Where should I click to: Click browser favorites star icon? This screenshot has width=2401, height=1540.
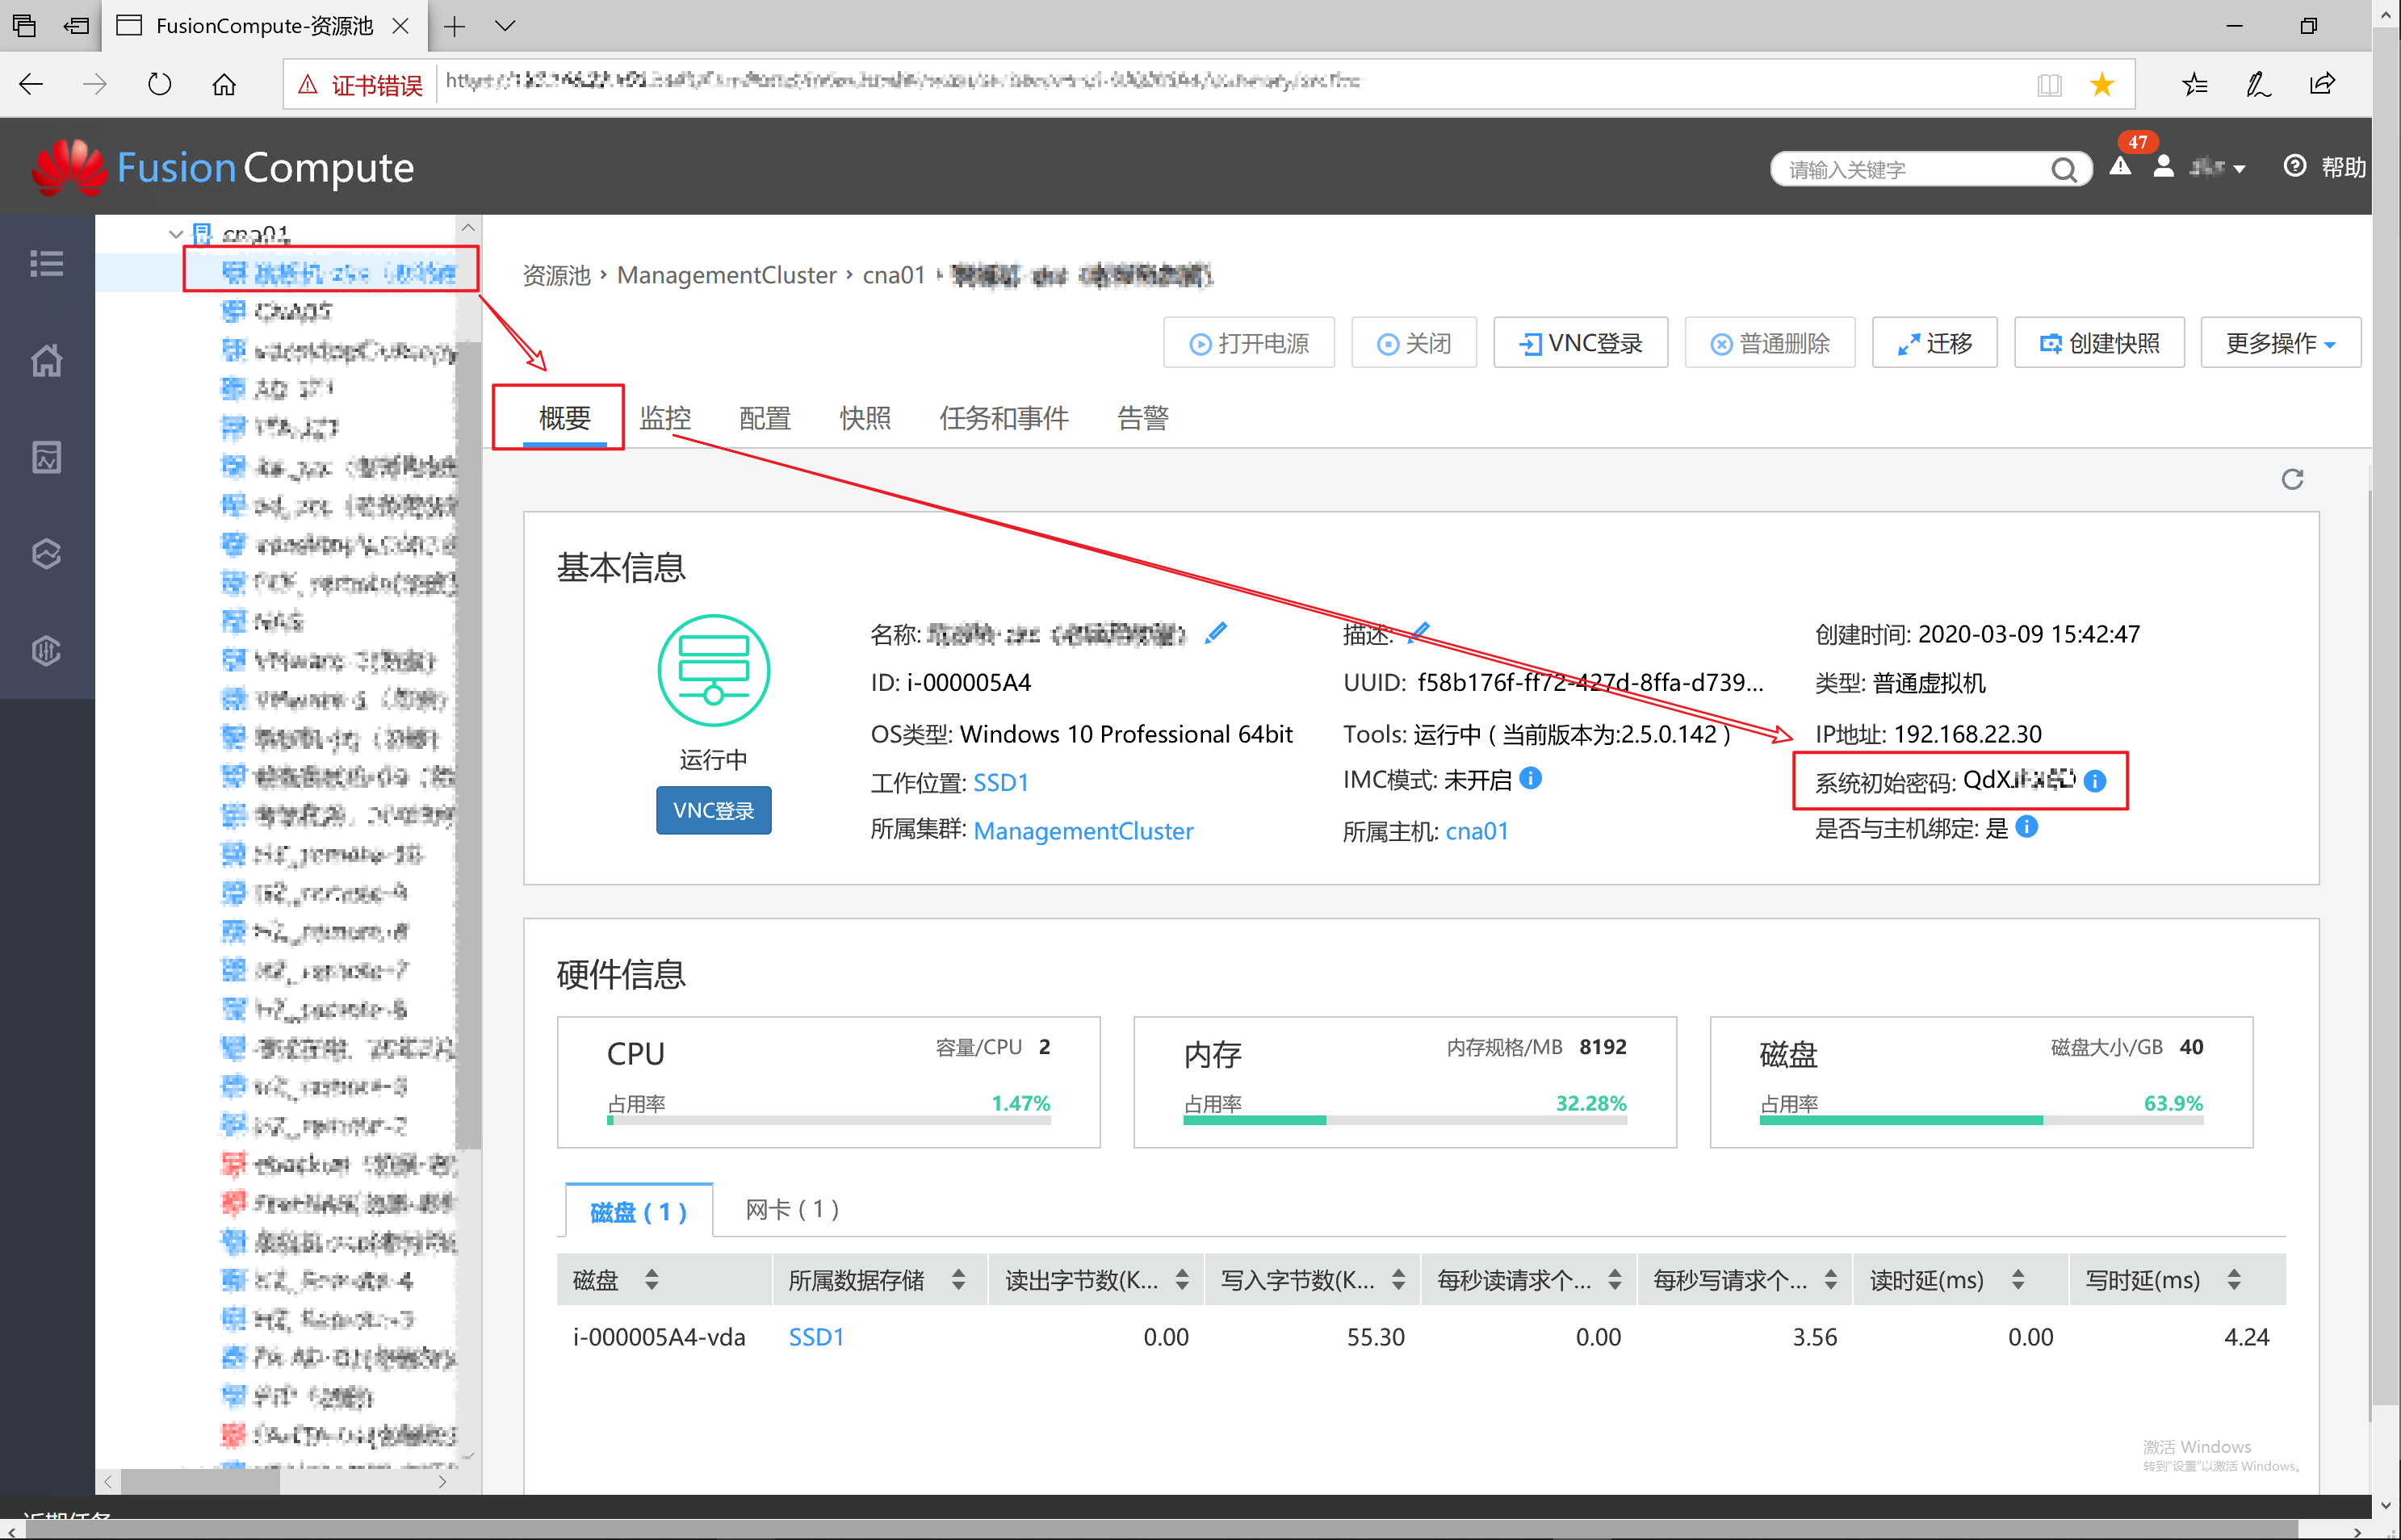coord(2102,84)
